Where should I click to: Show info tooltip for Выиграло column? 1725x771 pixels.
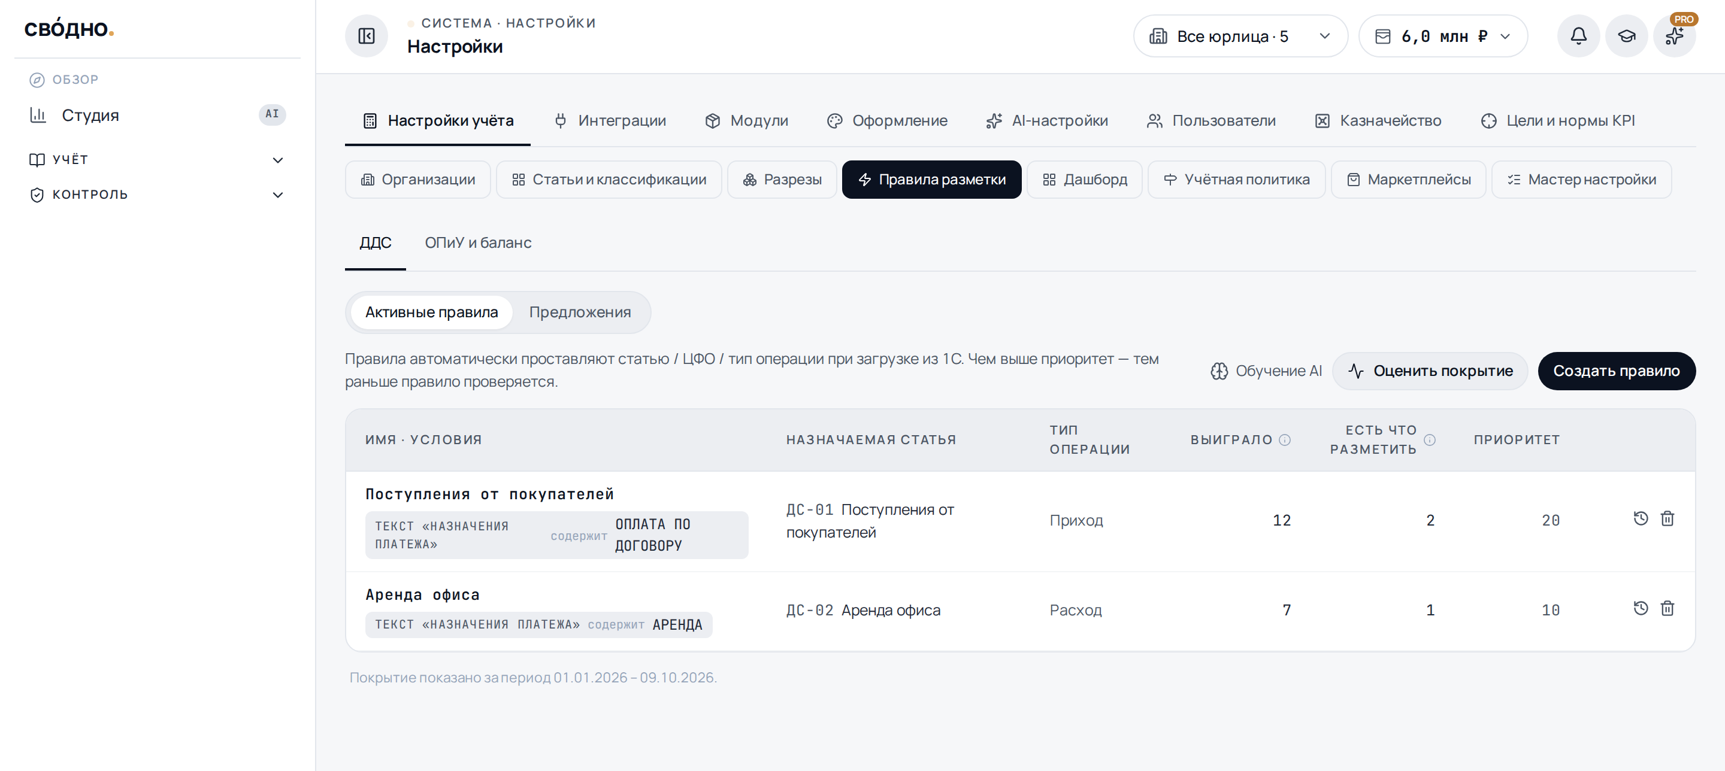point(1284,440)
